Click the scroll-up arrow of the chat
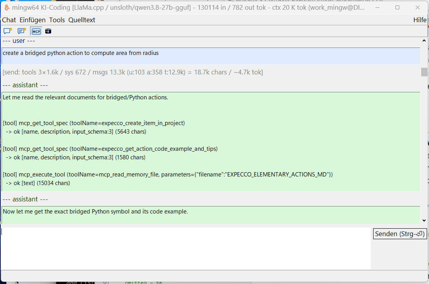 coord(424,41)
